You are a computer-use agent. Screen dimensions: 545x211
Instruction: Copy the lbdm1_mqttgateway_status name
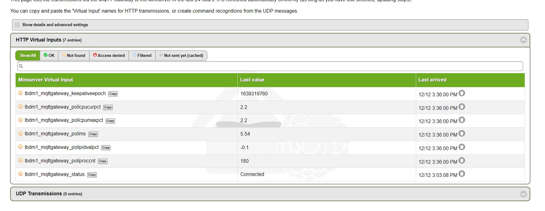tap(92, 175)
